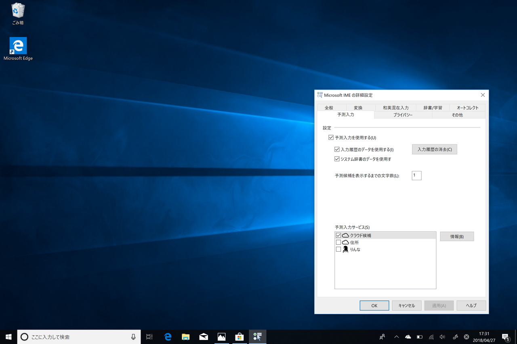Open the Mail app from taskbar
Screen dimensions: 517x344
204,337
